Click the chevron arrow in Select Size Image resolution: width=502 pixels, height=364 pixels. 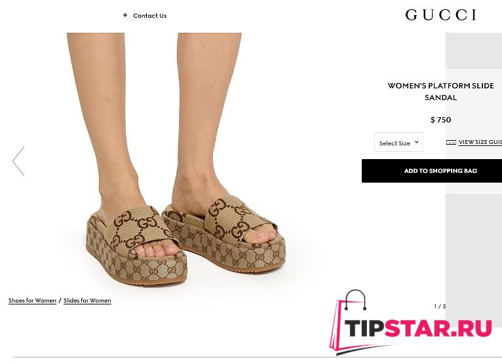tap(416, 142)
